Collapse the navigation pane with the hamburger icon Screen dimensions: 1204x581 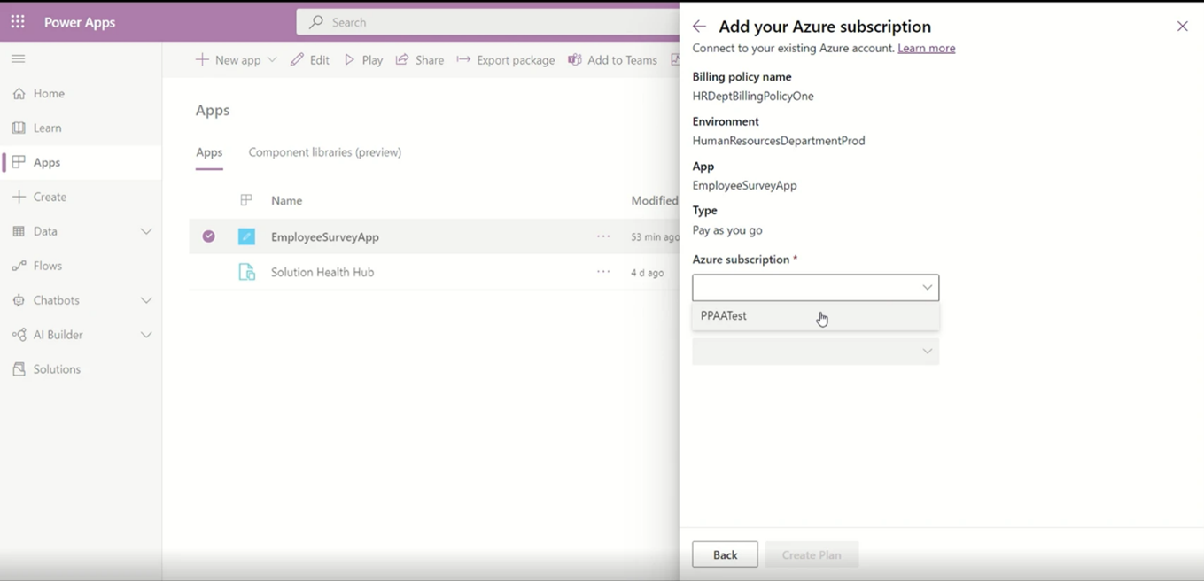18,58
